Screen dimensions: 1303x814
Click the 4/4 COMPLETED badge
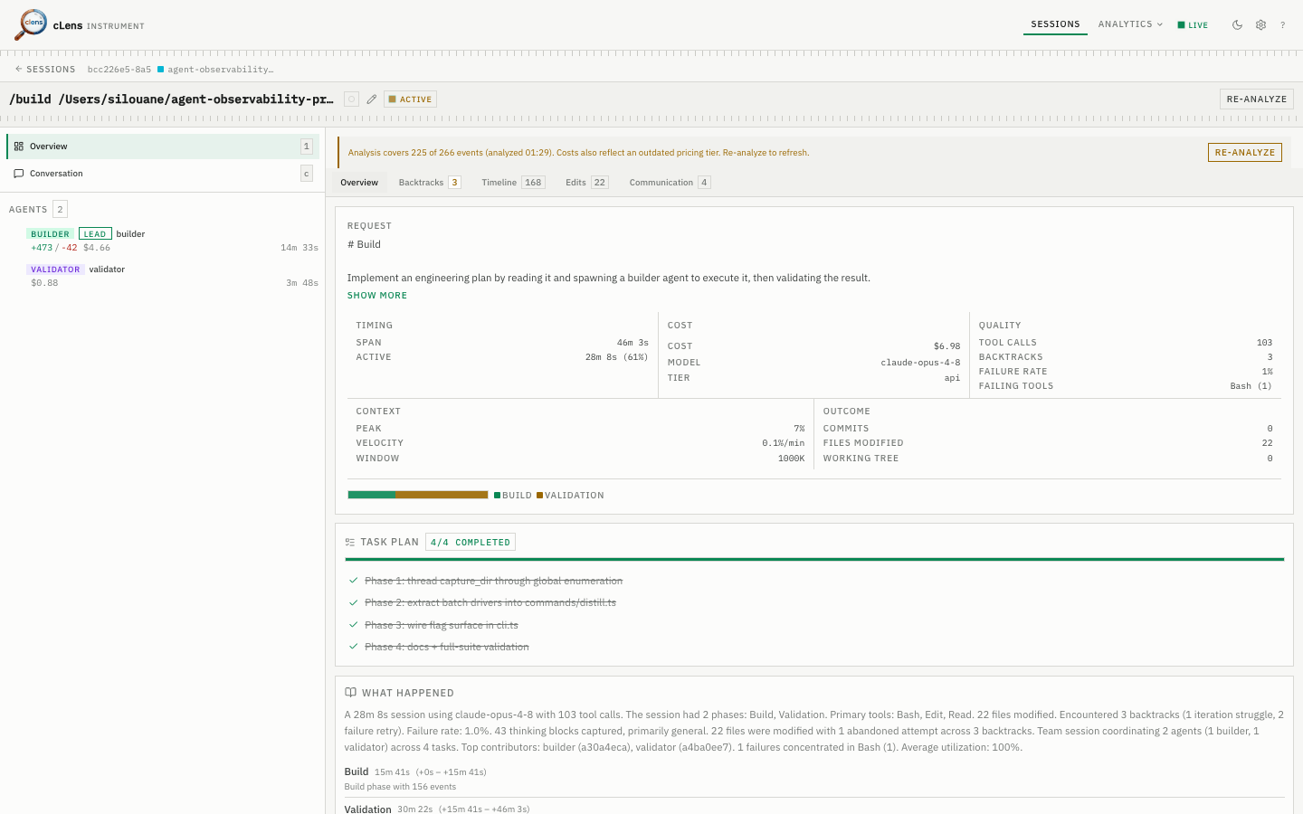(x=471, y=543)
